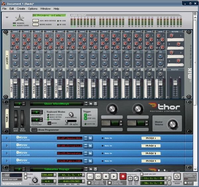Click the red record button

point(123,176)
